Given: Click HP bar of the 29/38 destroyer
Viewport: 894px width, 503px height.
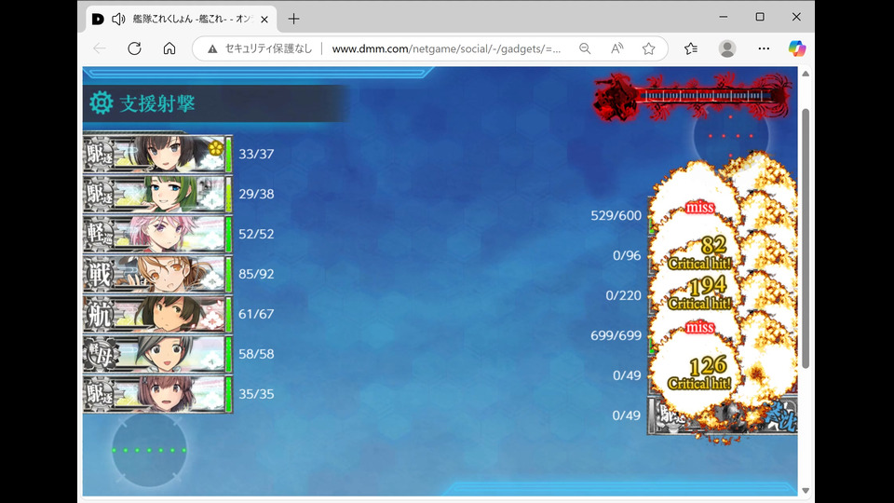Looking at the screenshot, I should pos(229,194).
